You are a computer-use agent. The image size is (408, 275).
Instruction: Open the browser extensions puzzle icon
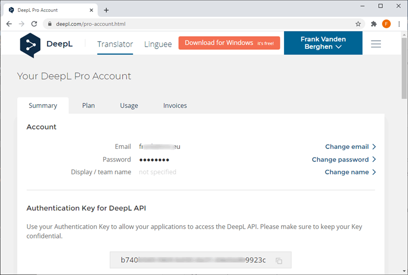click(374, 24)
